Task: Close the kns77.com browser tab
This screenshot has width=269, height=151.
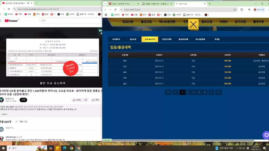Action: (205, 3)
